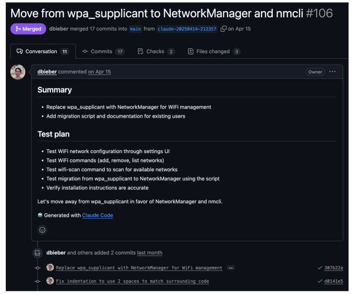
Task: Click the avatar on the Fix indentation commit
Action: (50, 281)
